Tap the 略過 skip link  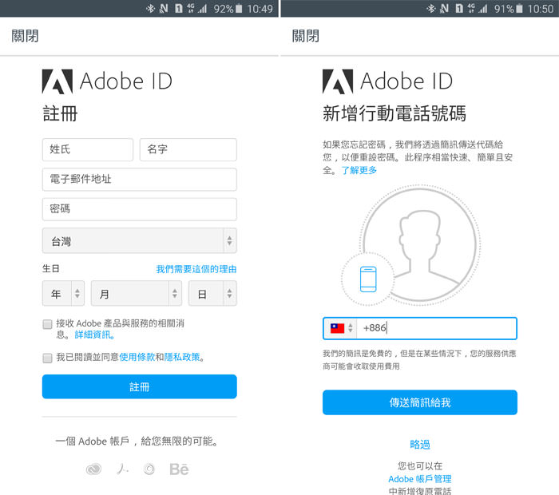420,445
